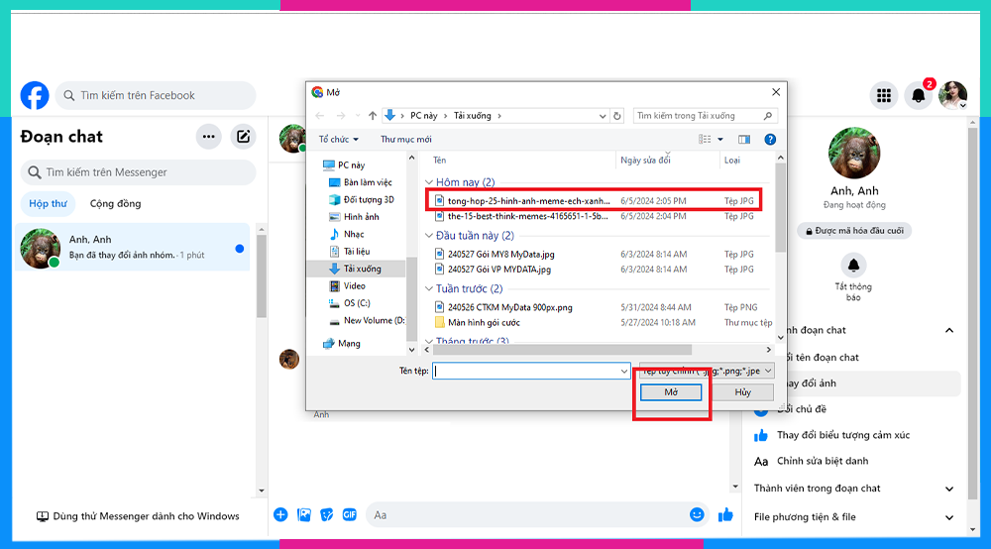Select Video folder in tree
The height and width of the screenshot is (549, 991).
(x=348, y=286)
